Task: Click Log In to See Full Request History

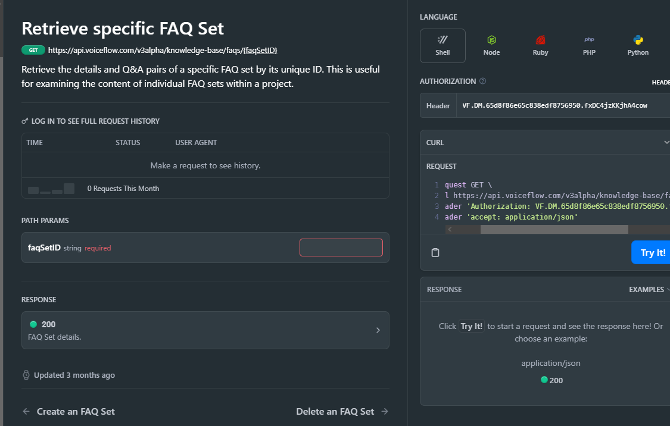Action: 95,121
